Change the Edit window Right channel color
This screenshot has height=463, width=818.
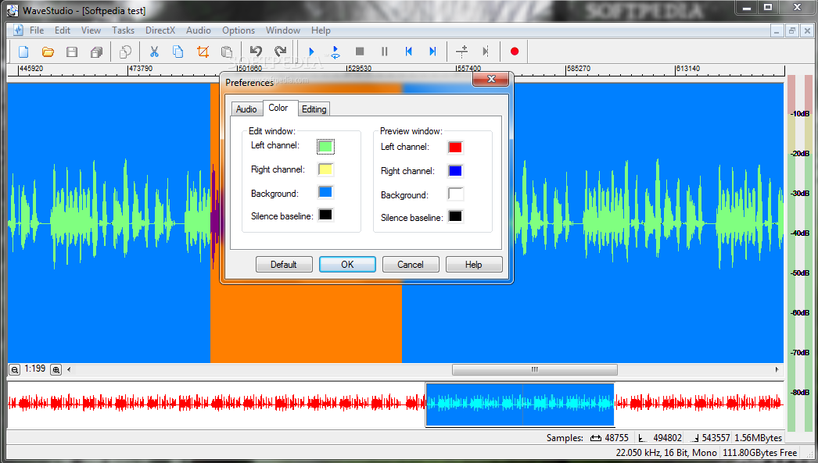(x=325, y=169)
